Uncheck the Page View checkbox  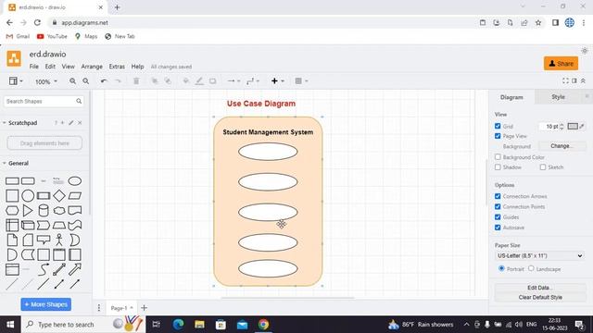(498, 136)
